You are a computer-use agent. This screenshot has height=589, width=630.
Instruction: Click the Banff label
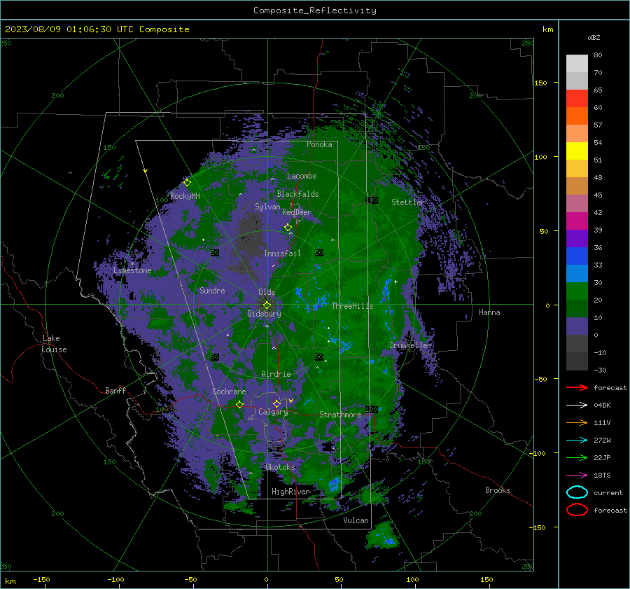click(115, 391)
